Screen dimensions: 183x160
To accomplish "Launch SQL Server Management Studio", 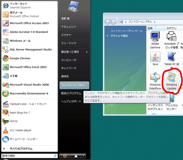I will 30,50.
